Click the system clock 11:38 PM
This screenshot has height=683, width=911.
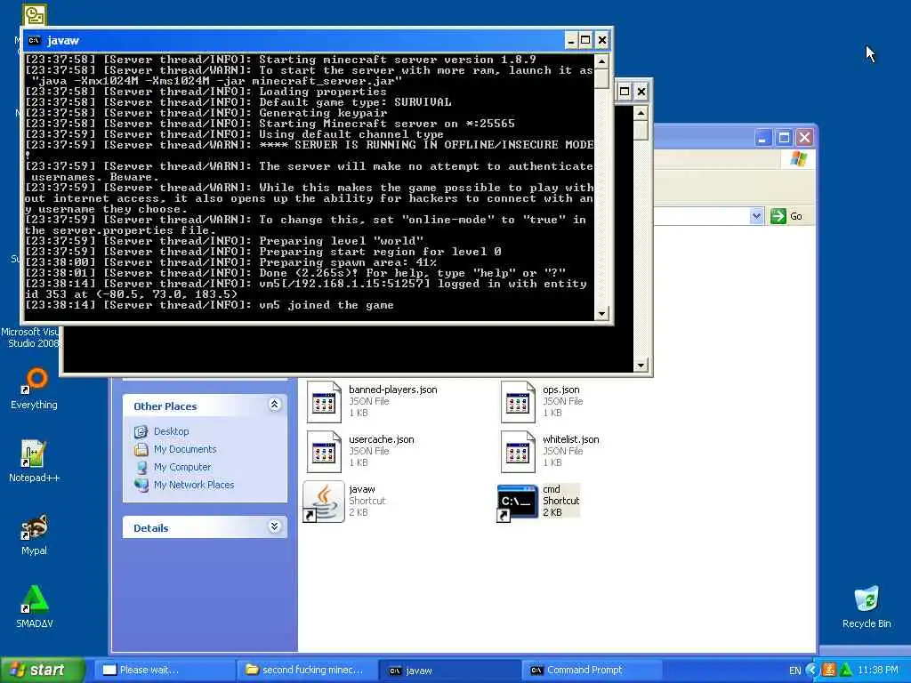[878, 670]
